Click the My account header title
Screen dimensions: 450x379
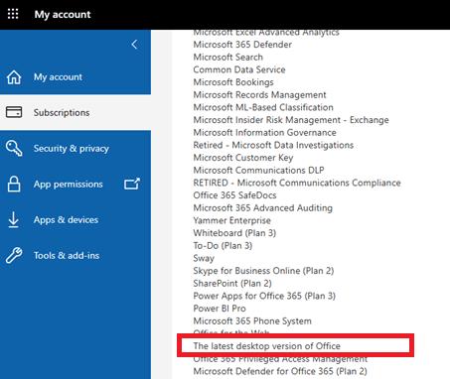(x=63, y=15)
